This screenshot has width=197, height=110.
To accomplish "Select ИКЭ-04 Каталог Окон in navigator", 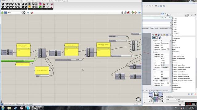I will 179,72.
